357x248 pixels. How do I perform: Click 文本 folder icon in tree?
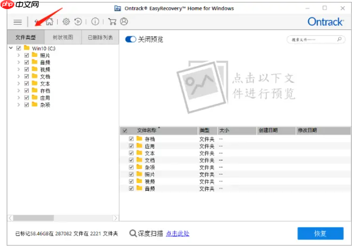pos(34,83)
